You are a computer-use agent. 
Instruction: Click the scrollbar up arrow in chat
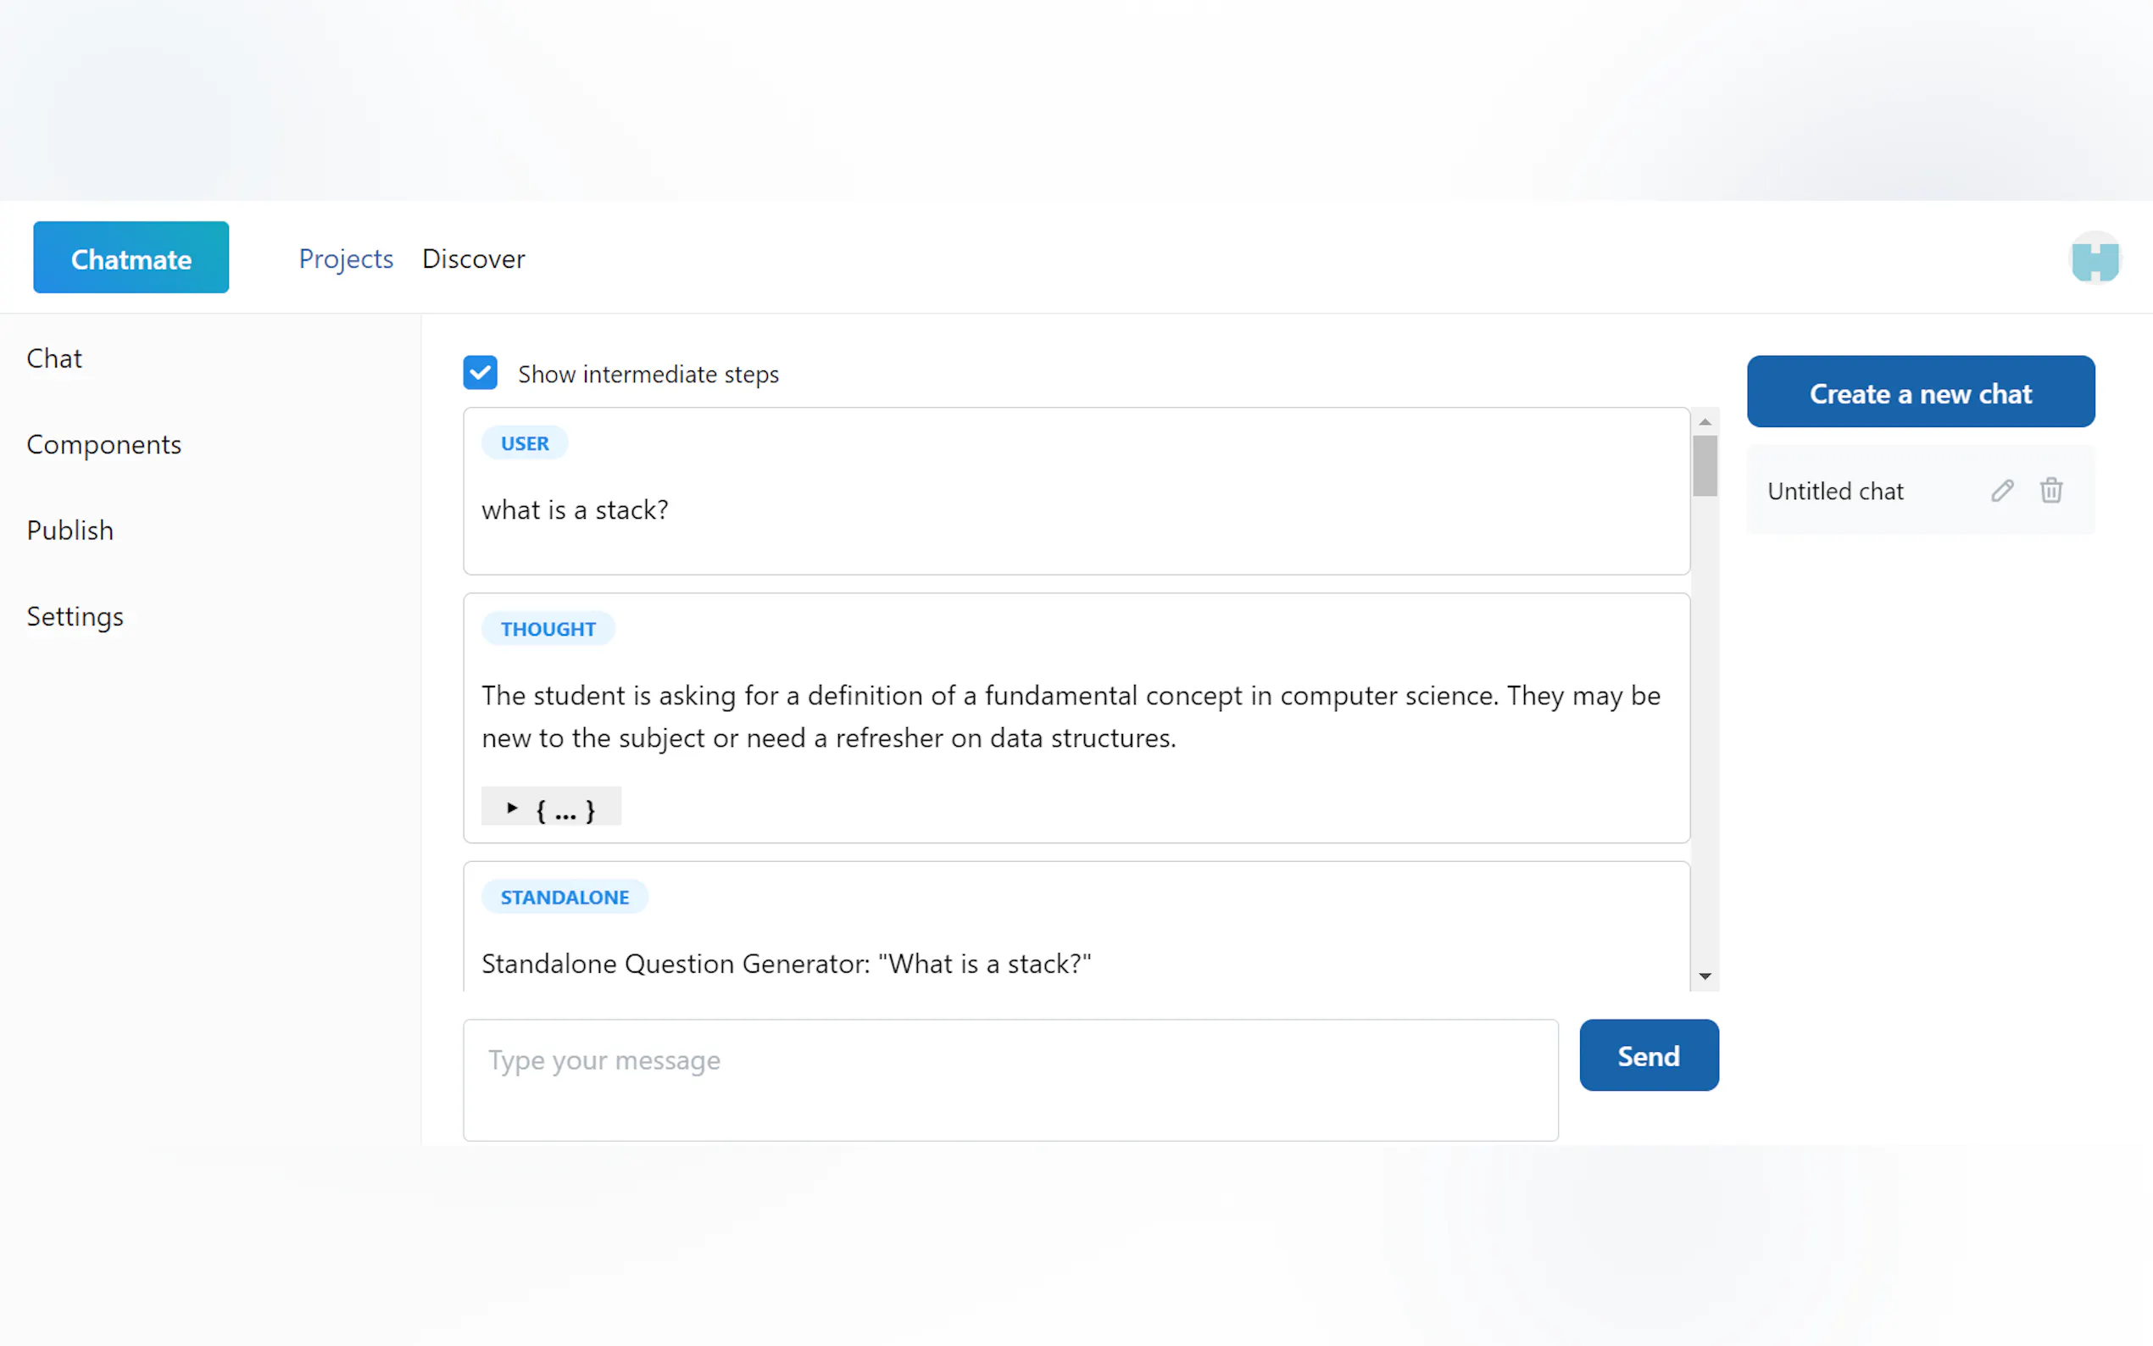(x=1705, y=422)
